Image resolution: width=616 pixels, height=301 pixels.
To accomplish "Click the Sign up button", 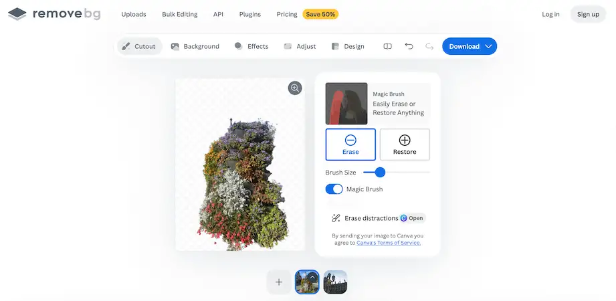I will coord(588,14).
